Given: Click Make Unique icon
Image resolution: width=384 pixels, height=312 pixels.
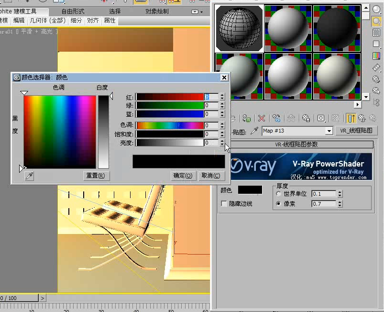Looking at the screenshot, I should [x=291, y=119].
